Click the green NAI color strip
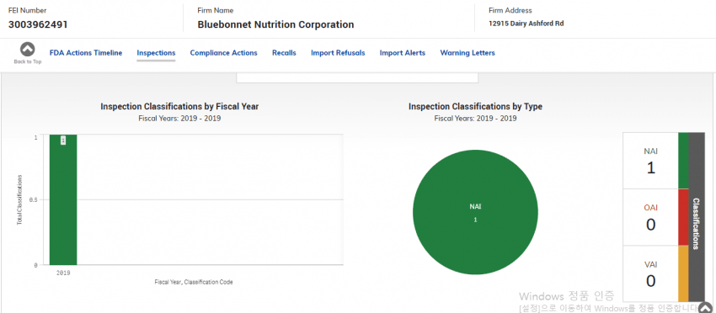716x313 pixels. [683, 161]
